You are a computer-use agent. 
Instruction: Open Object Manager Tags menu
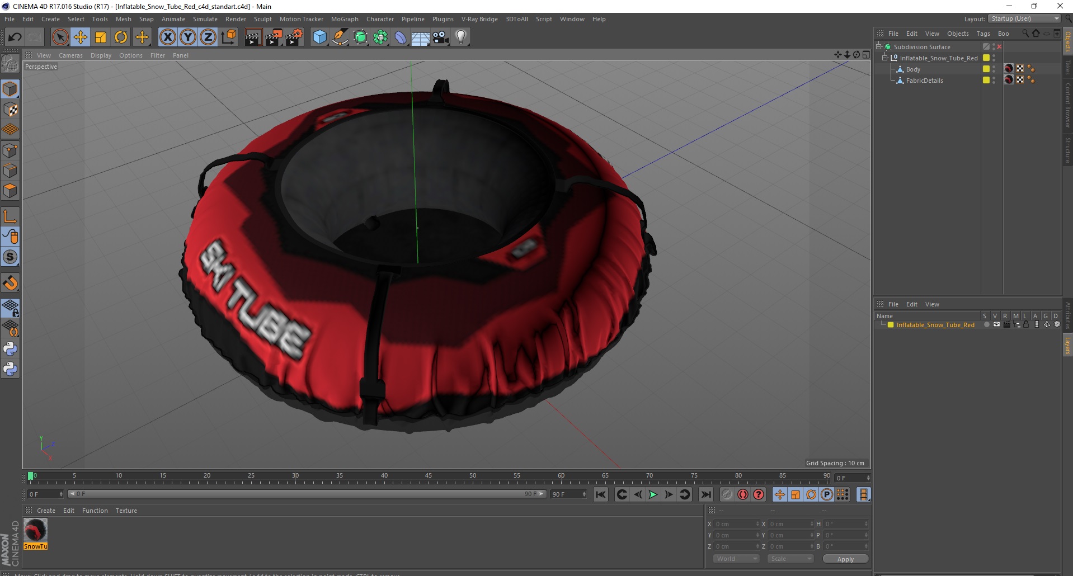pyautogui.click(x=983, y=34)
